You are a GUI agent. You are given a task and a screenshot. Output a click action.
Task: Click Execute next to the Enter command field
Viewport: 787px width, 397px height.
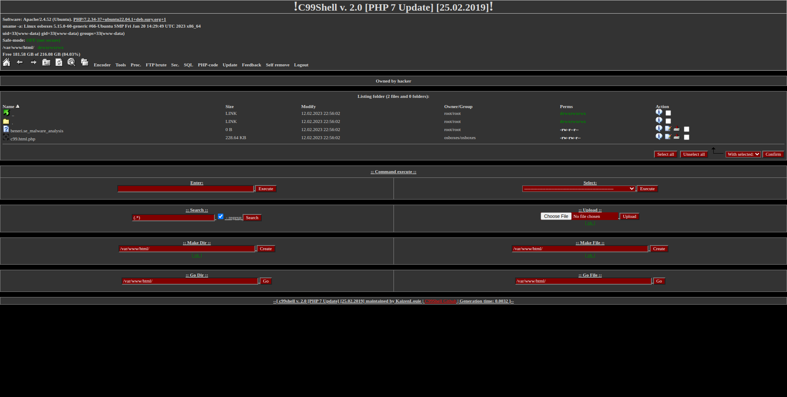point(266,189)
